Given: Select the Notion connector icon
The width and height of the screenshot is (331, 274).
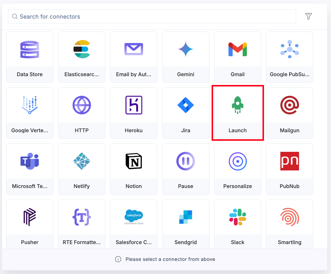Looking at the screenshot, I should point(134,161).
